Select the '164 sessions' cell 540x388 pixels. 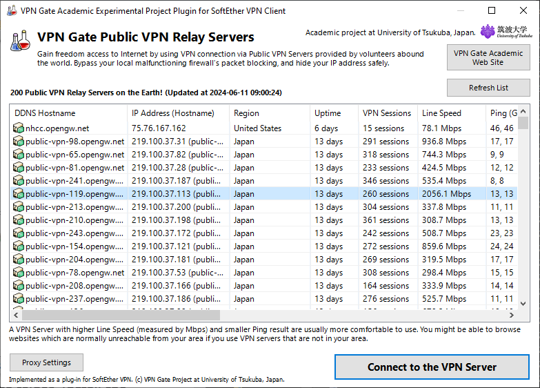pyautogui.click(x=386, y=286)
